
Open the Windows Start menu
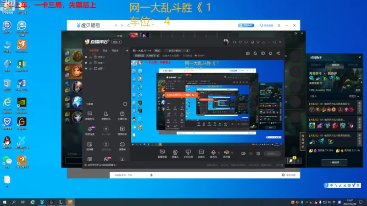pos(4,202)
